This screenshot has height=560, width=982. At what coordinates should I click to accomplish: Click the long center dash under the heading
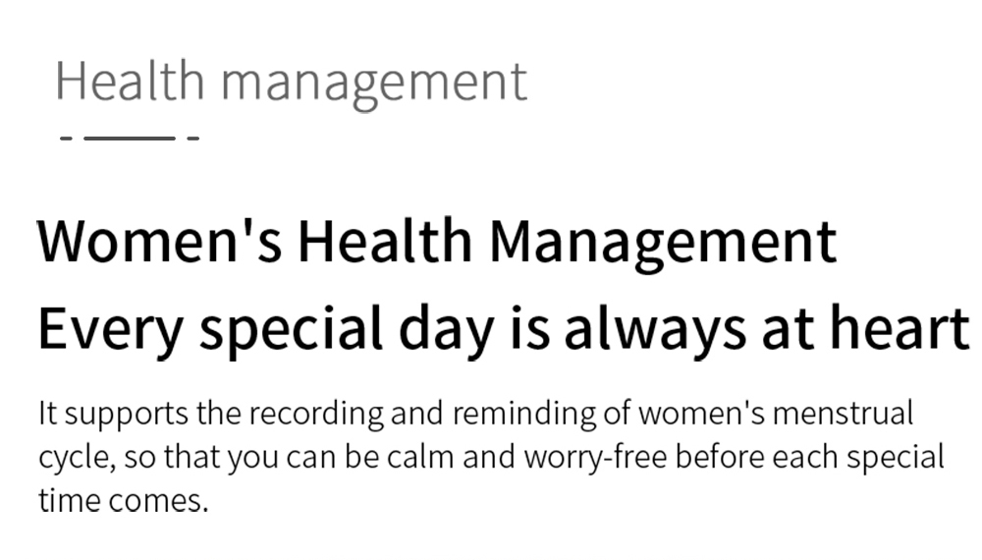point(130,138)
